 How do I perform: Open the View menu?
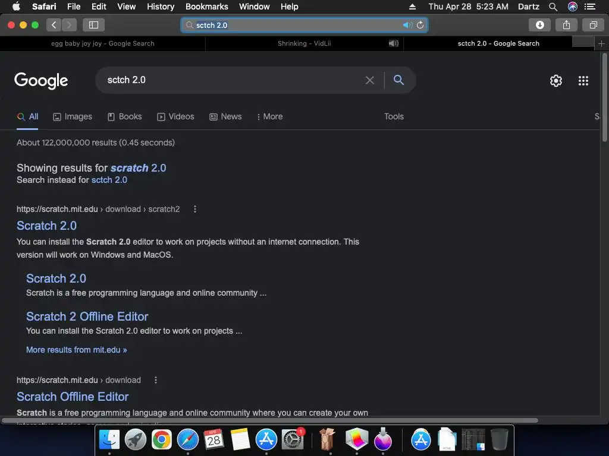(x=126, y=7)
